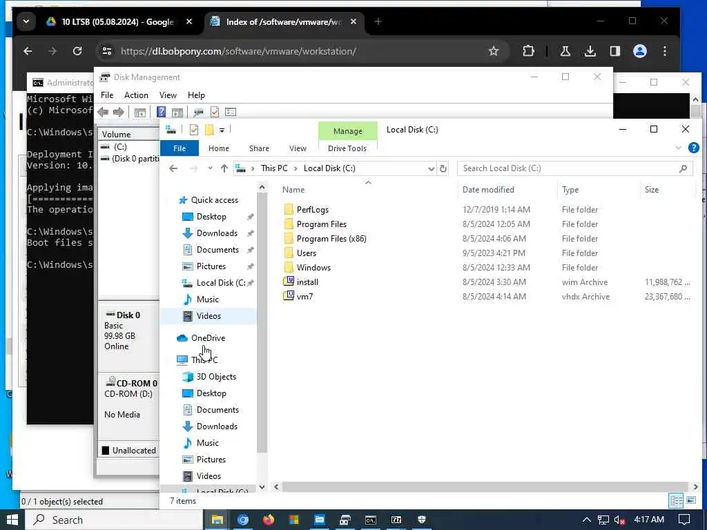Open the Chrome tab search dropdown
Viewport: 707px width, 530px height.
pos(26,21)
